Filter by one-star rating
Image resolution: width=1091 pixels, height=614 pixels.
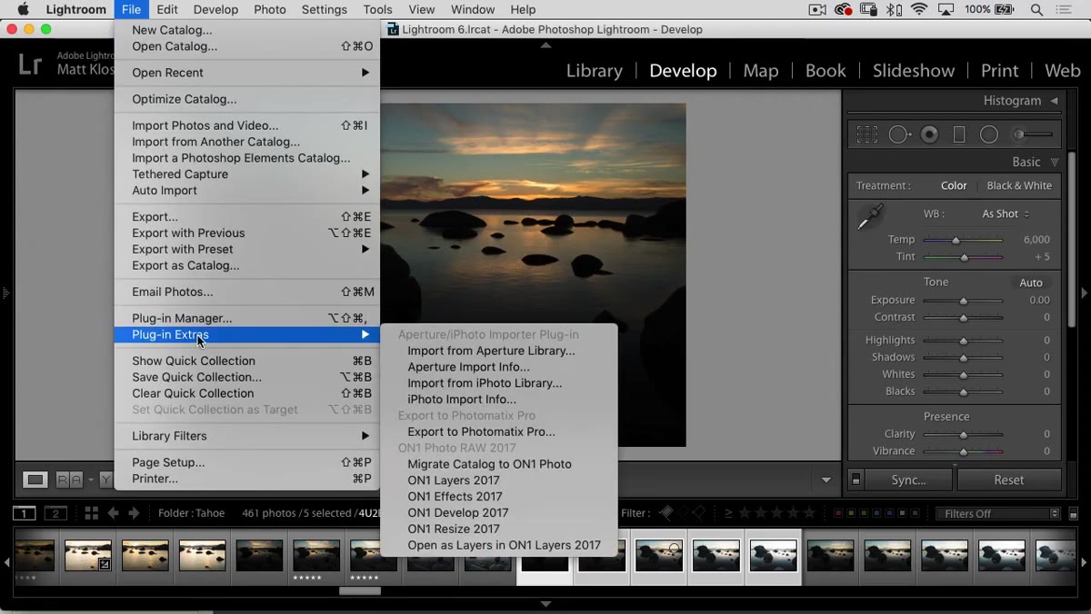[744, 513]
